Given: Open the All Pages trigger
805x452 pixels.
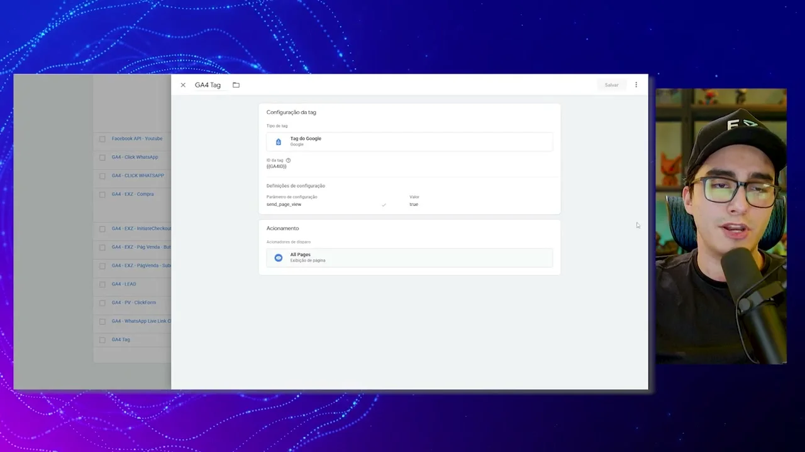Looking at the screenshot, I should point(409,257).
